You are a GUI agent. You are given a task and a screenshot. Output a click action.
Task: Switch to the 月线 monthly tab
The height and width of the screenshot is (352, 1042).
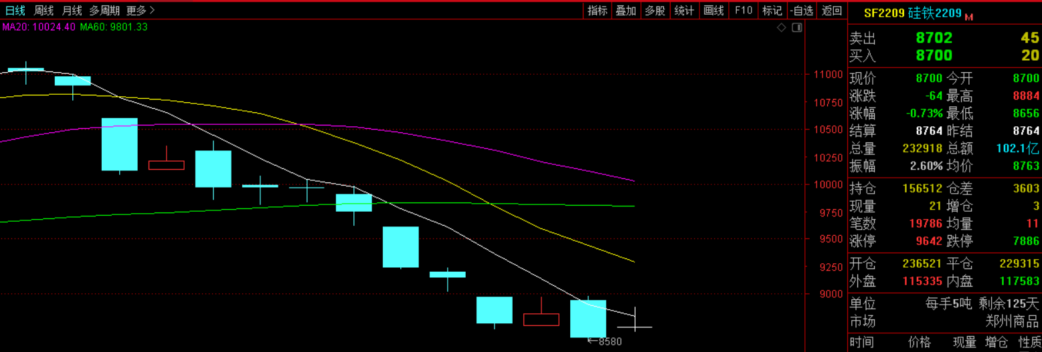click(x=72, y=10)
